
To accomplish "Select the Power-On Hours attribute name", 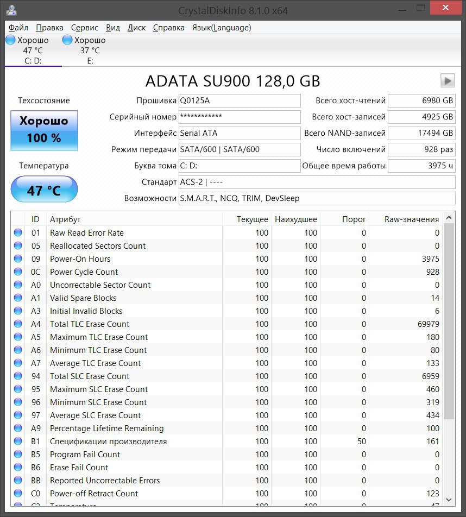I will click(80, 259).
